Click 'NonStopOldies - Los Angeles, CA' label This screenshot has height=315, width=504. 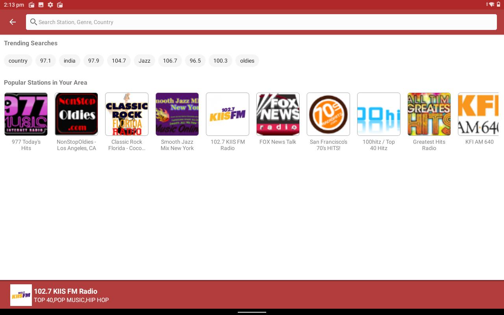pyautogui.click(x=76, y=145)
